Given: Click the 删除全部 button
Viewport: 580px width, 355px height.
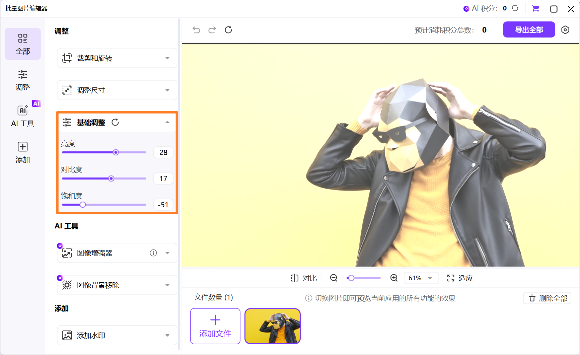Looking at the screenshot, I should pos(547,298).
